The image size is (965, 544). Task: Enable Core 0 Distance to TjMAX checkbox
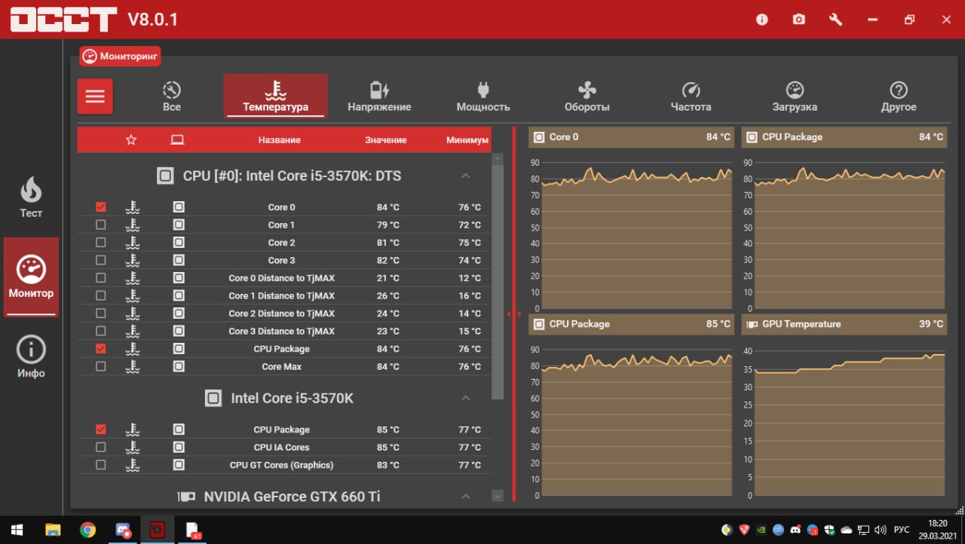click(x=101, y=278)
